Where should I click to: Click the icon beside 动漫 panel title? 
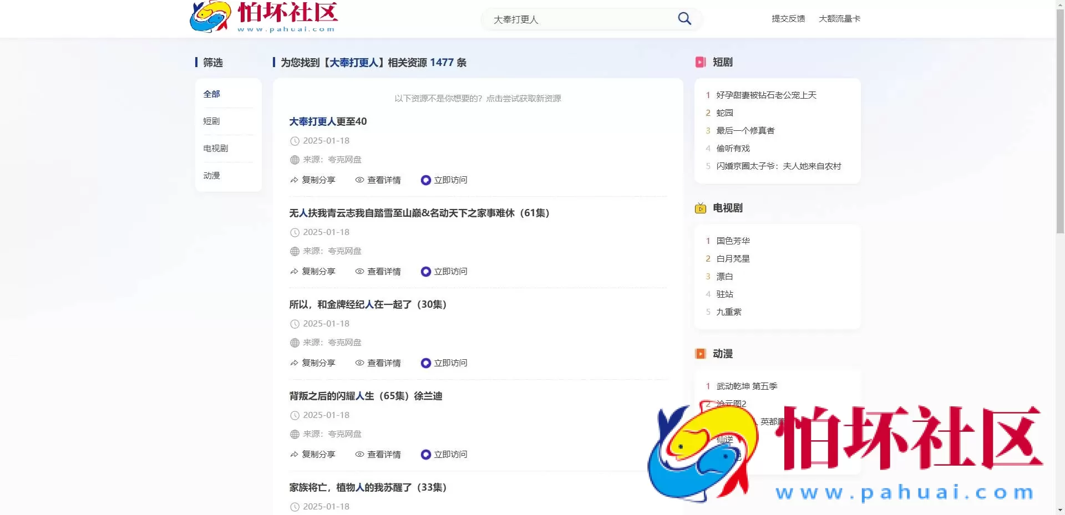coord(701,353)
